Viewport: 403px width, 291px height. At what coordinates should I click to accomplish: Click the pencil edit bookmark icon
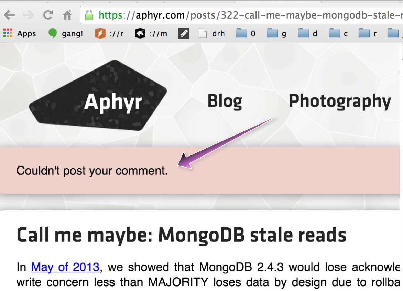point(184,33)
